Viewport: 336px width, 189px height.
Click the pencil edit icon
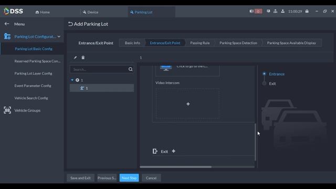click(75, 57)
